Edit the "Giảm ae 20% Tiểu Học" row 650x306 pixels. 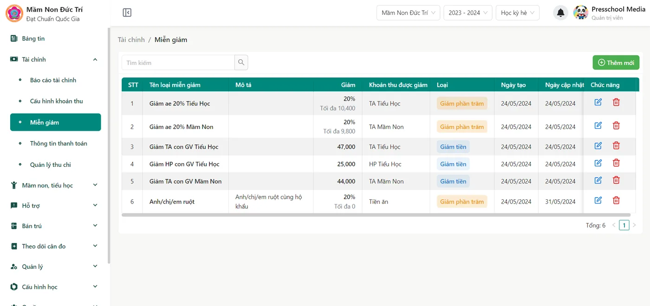(x=598, y=102)
